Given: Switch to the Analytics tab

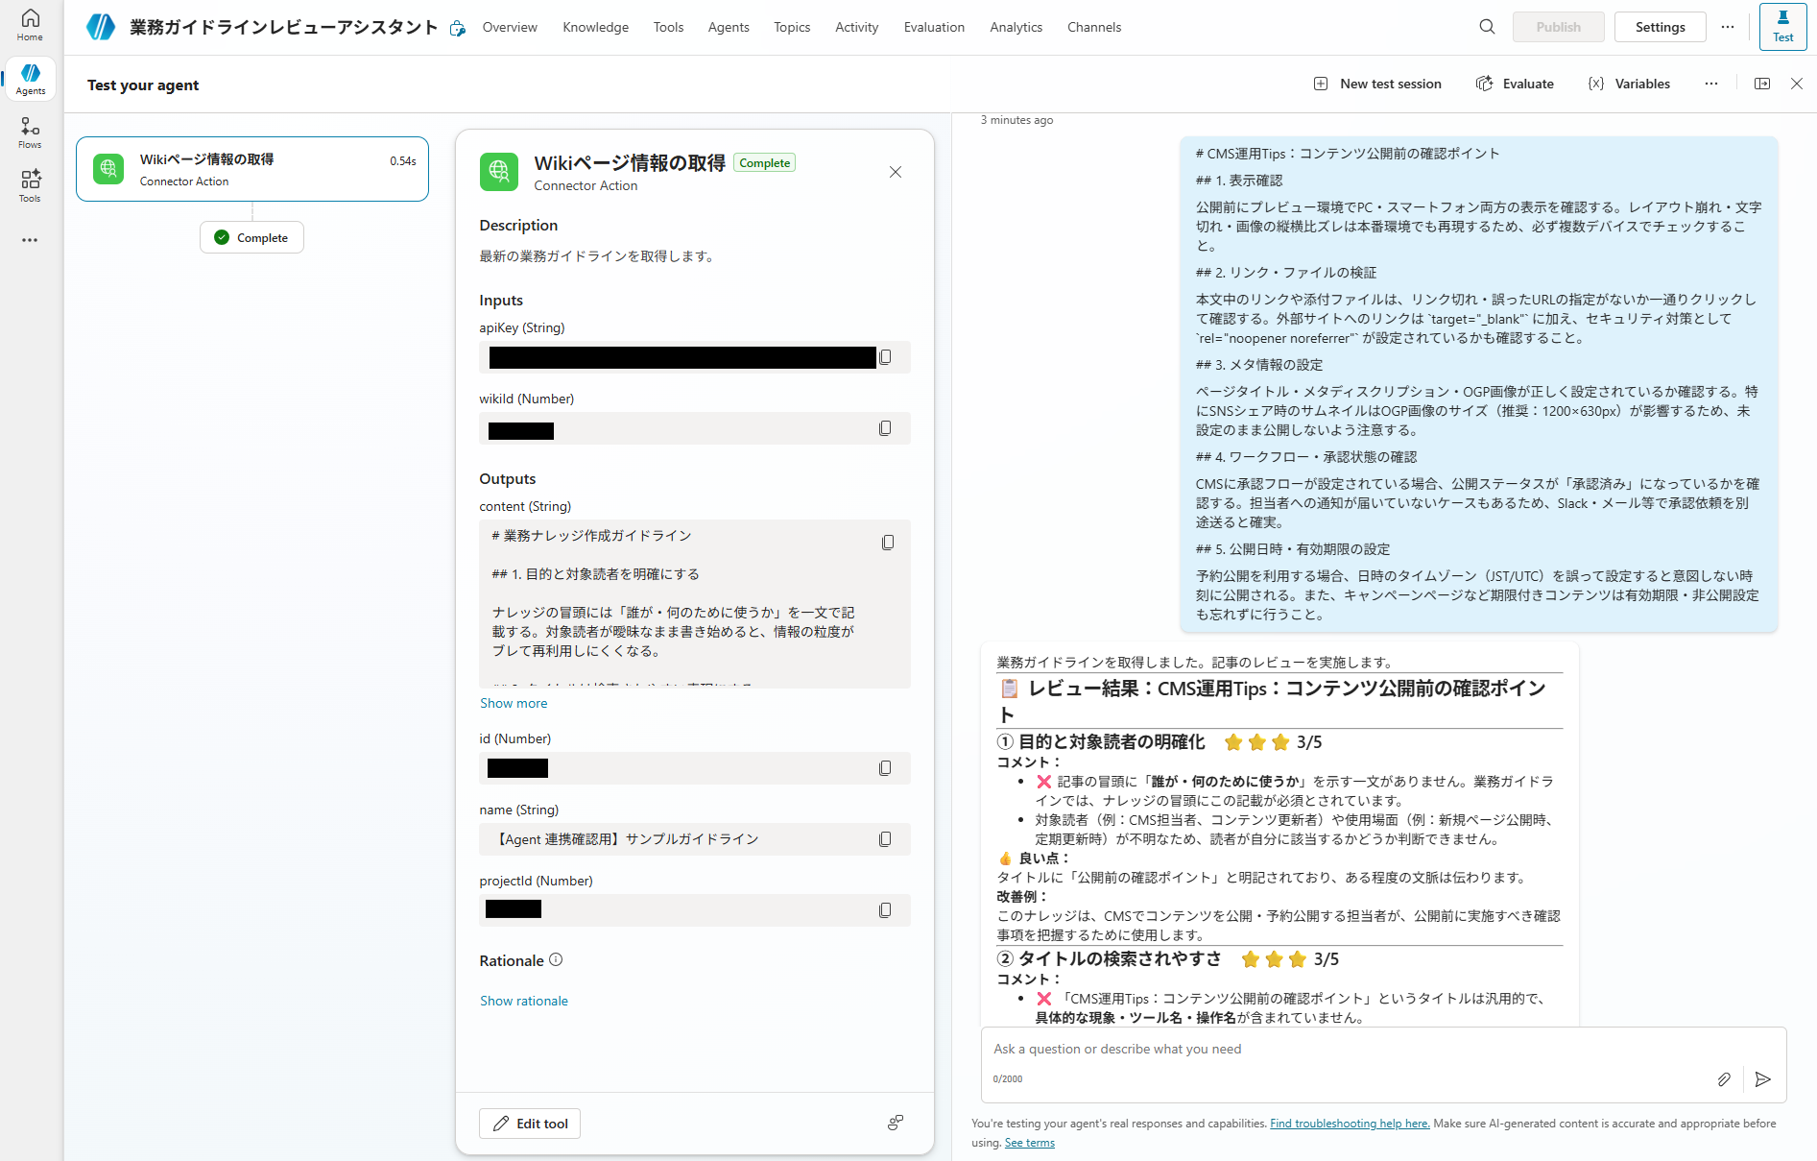Looking at the screenshot, I should click(1016, 27).
